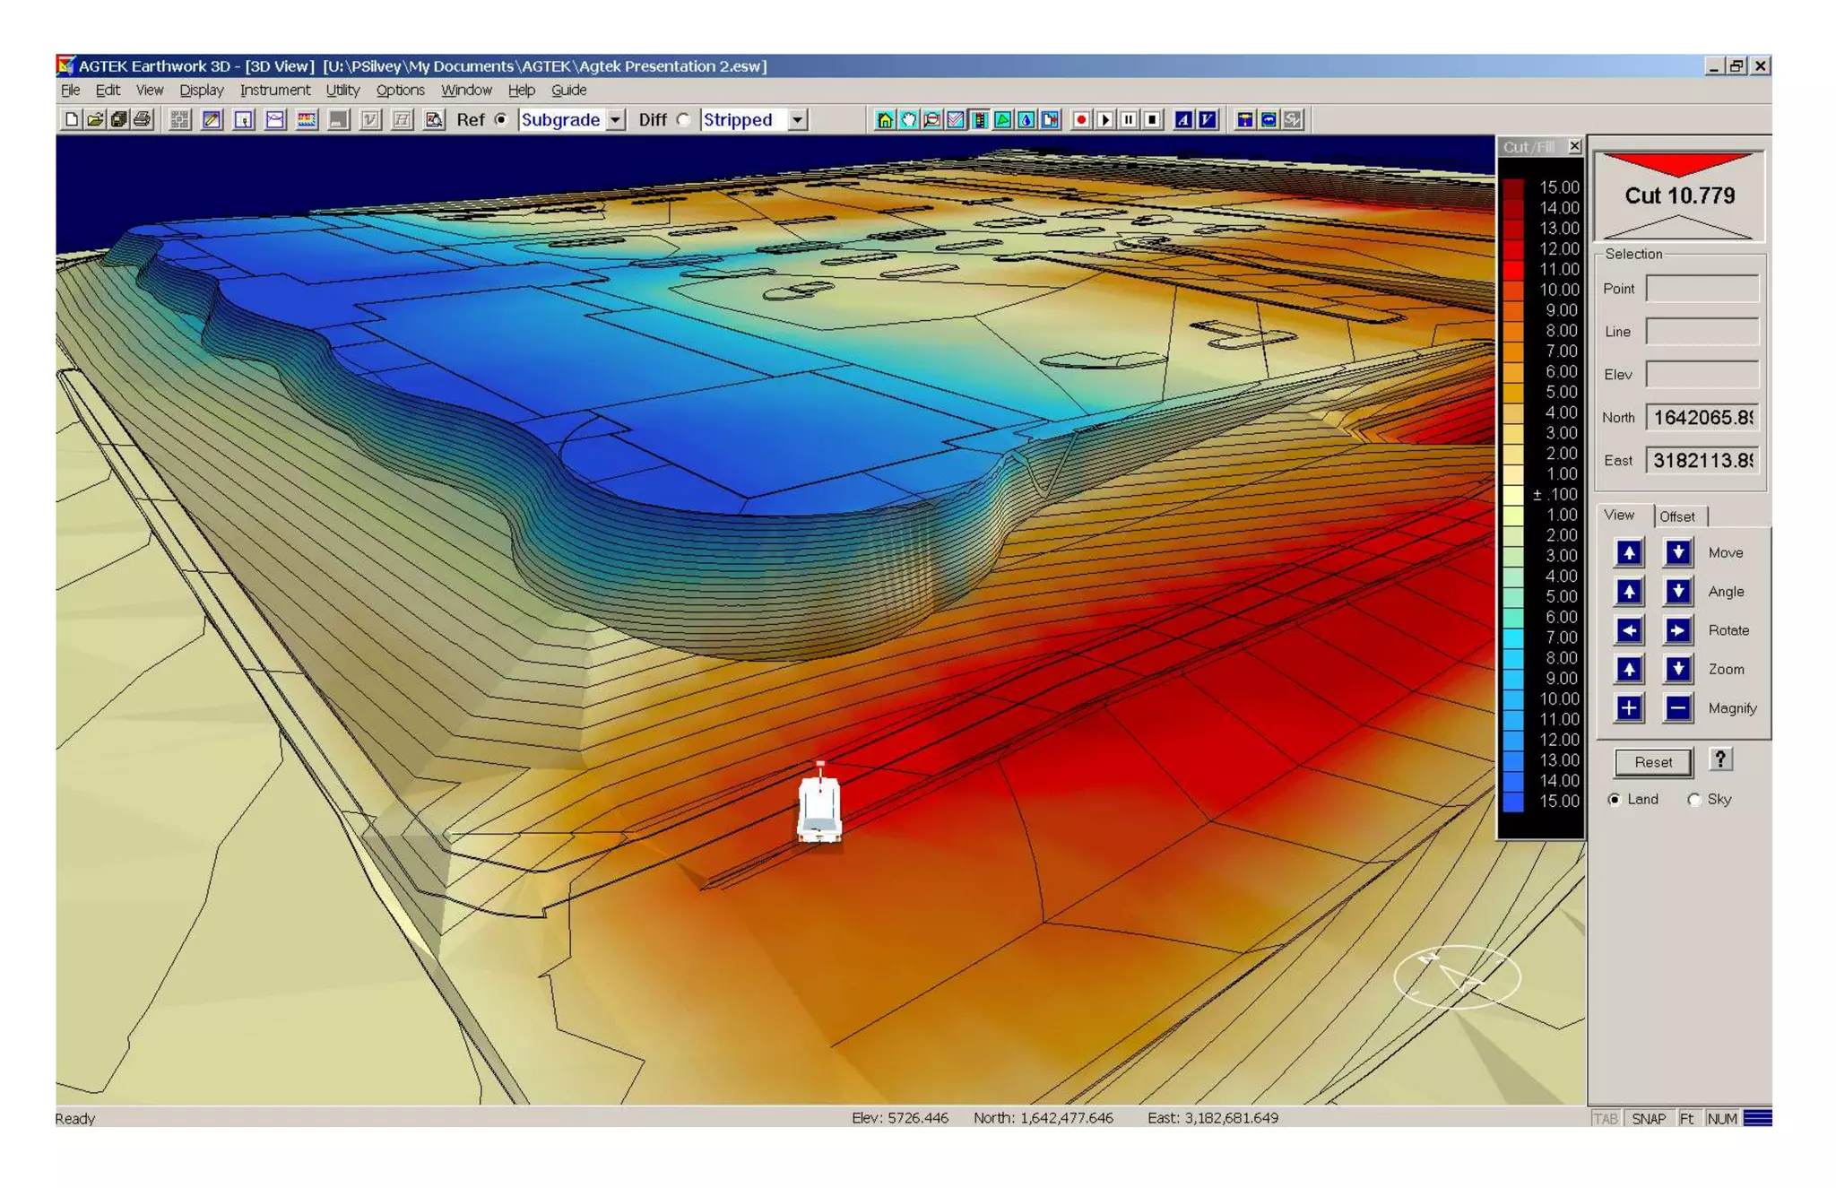Select the Ref radio button
1836x1188 pixels.
[x=501, y=119]
